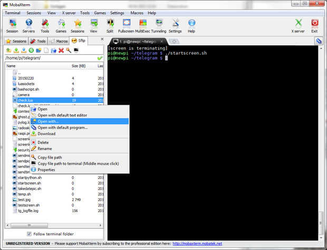Select Properties in the context menu
The height and width of the screenshot is (250, 327).
46,169
